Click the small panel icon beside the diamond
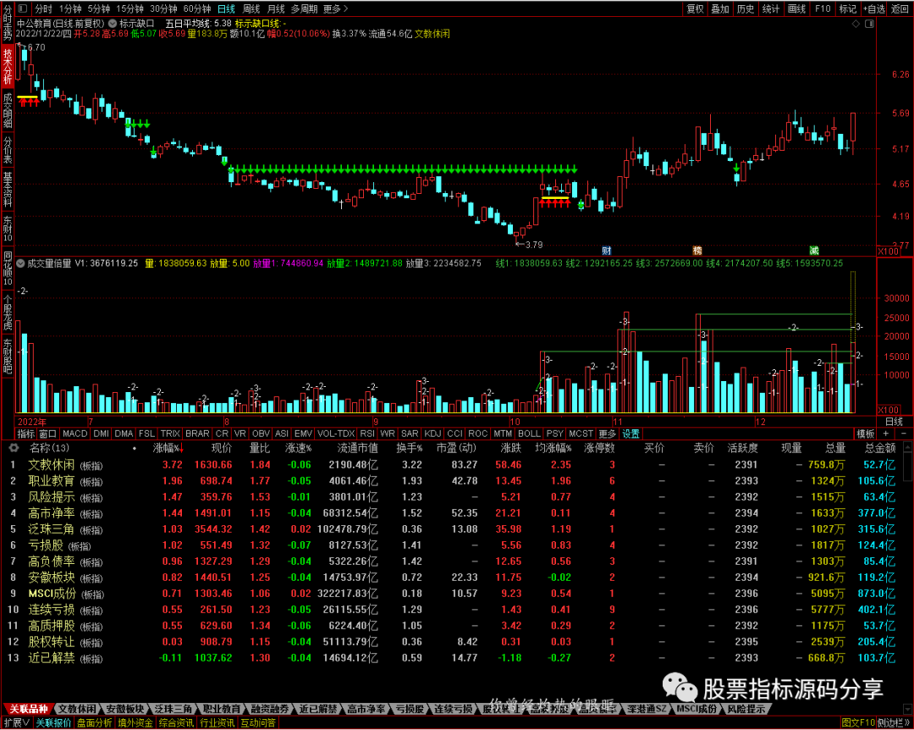 click(870, 24)
